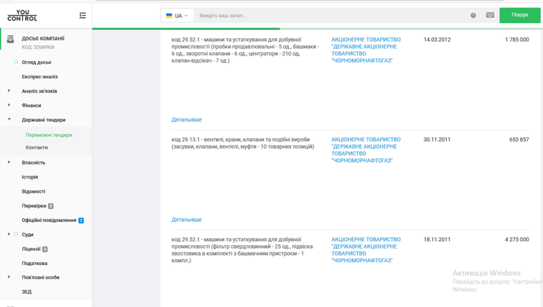
Task: Expand the Пов'язані особи arrow
Action: pos(9,277)
